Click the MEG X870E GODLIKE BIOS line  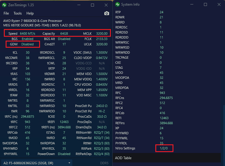coord(42,25)
